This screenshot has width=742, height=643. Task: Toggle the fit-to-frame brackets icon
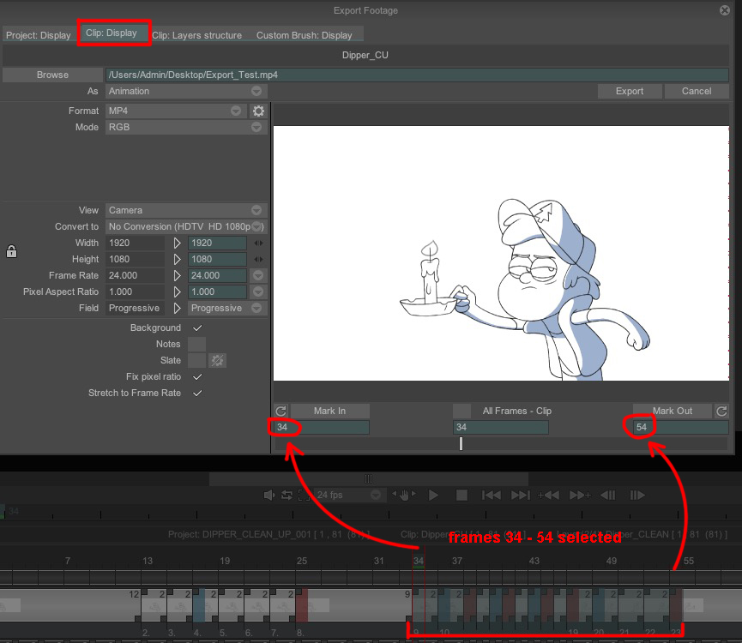coord(305,495)
